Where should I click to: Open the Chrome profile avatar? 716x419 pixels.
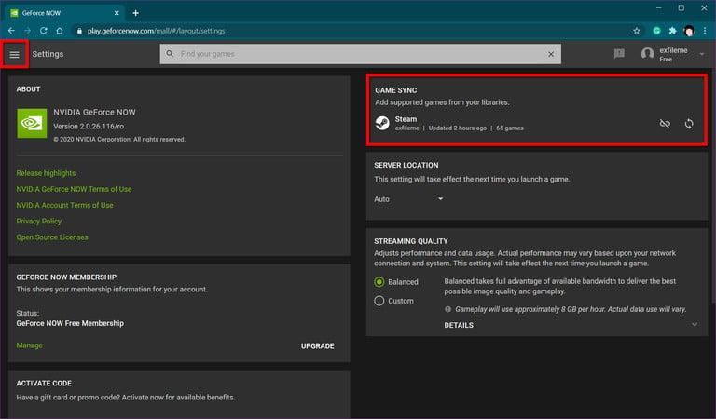click(689, 31)
